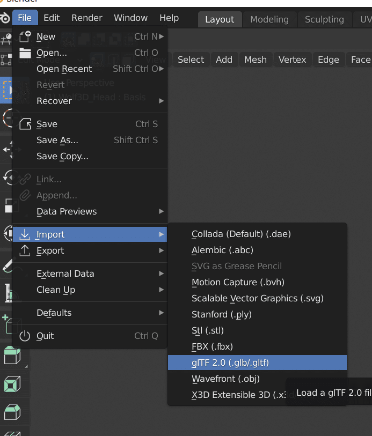The image size is (372, 436).
Task: Select Wavefront (.obj) import entry
Action: 225,379
